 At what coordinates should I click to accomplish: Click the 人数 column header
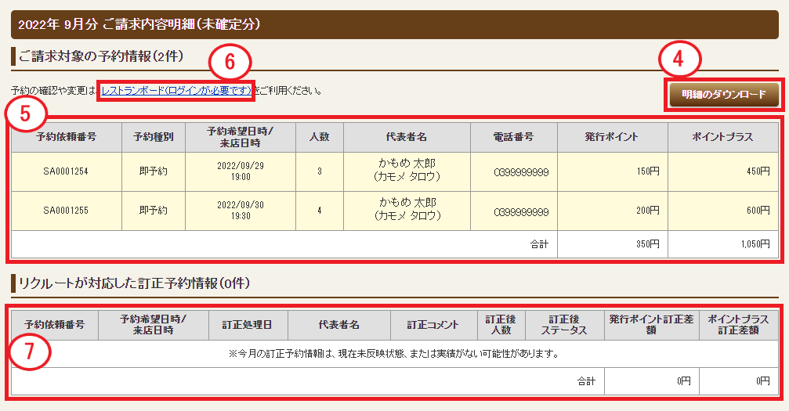[320, 137]
